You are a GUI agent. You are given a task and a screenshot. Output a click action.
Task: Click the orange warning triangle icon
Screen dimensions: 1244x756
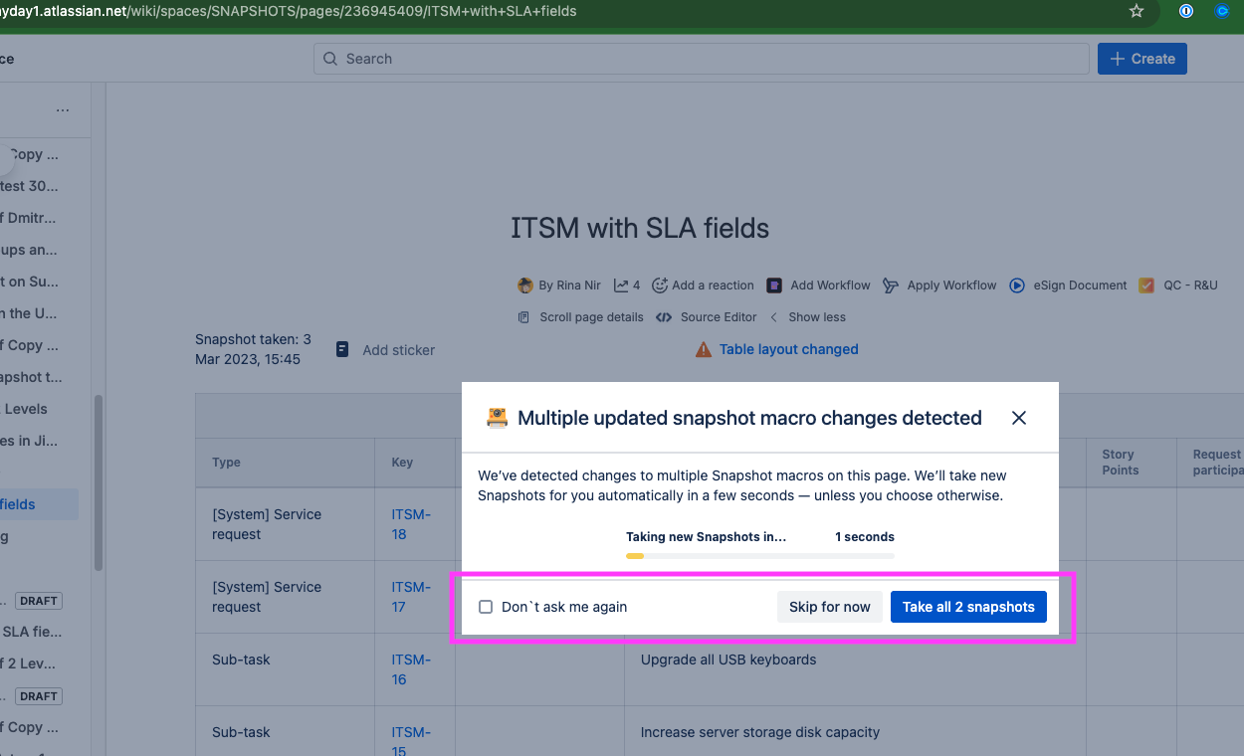pyautogui.click(x=704, y=349)
